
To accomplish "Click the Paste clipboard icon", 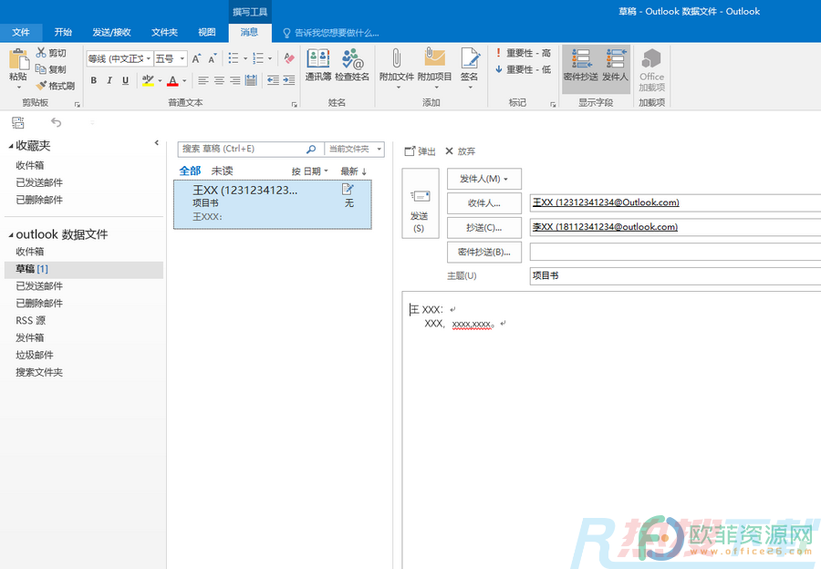I will coord(18,59).
